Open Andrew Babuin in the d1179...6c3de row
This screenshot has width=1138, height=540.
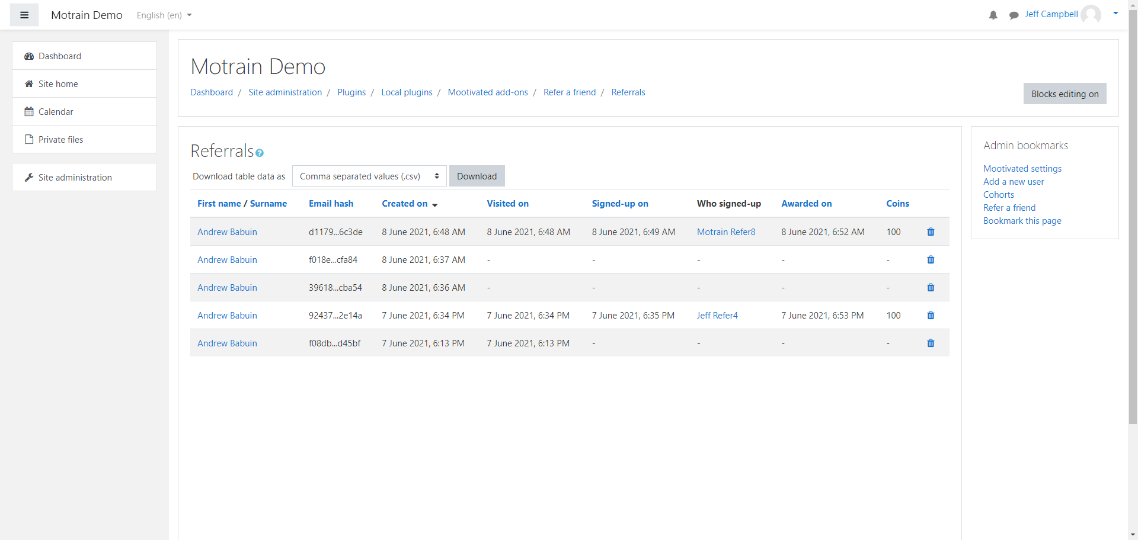click(x=227, y=232)
